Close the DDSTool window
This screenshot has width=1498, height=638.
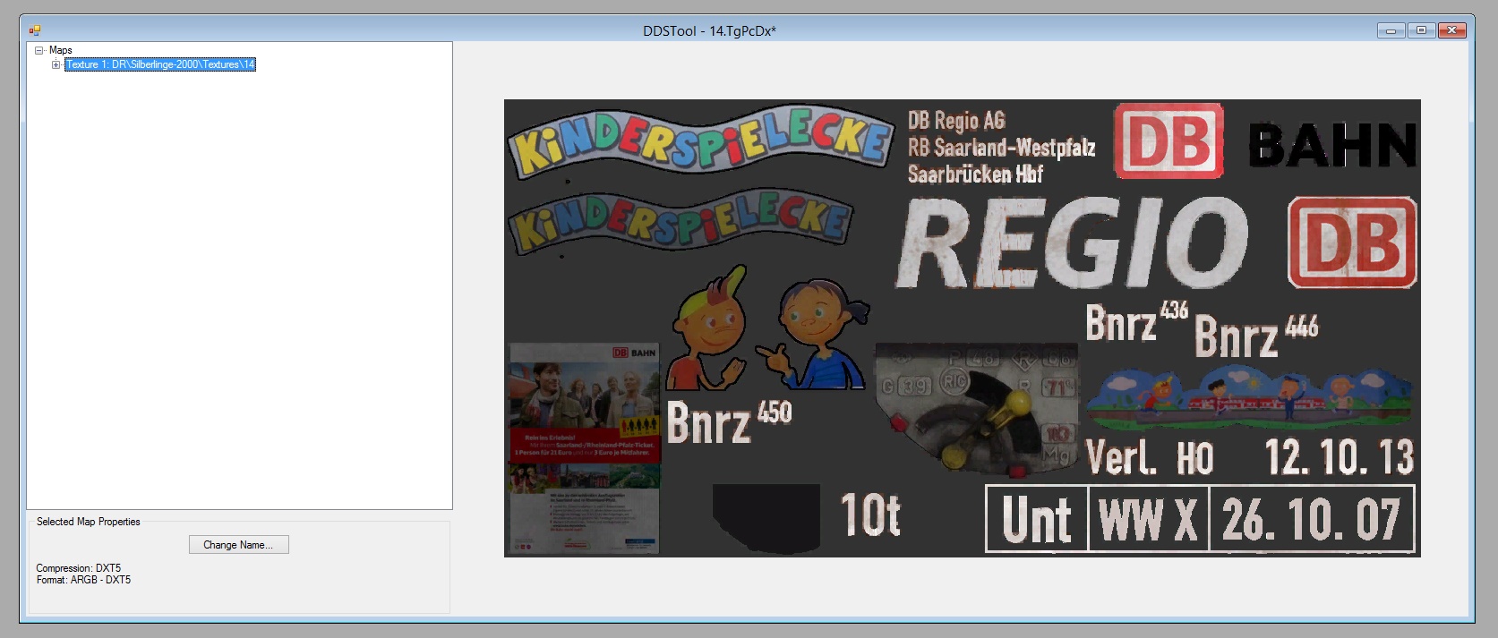coord(1451,30)
